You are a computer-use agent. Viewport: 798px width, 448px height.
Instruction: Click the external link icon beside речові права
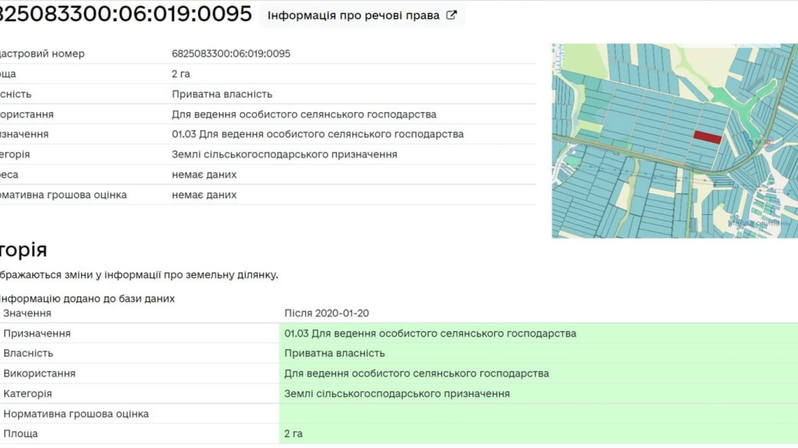(x=451, y=16)
